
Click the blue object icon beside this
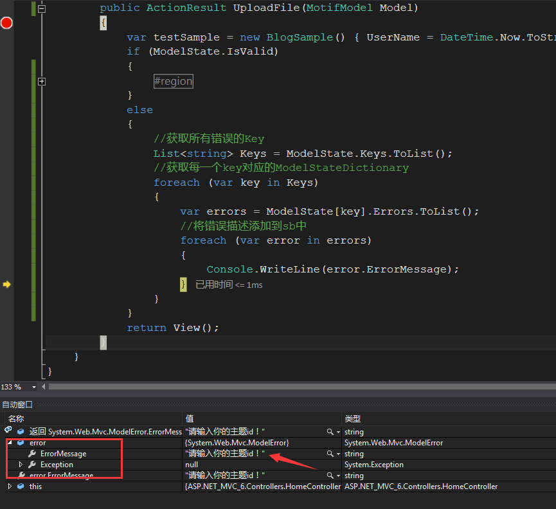click(x=21, y=487)
